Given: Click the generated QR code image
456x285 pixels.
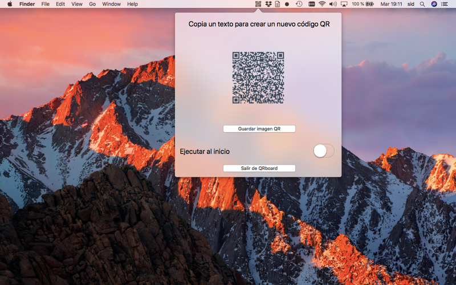Looking at the screenshot, I should tap(258, 78).
